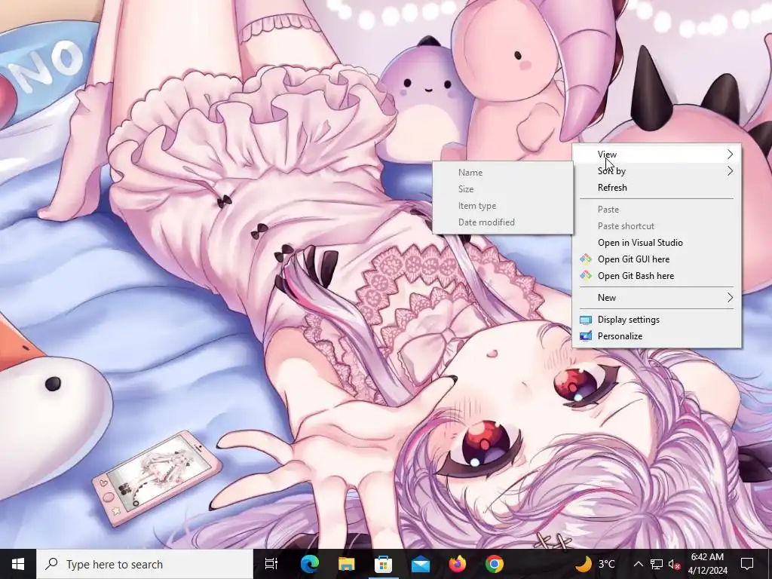
Task: Launch Google Chrome from the taskbar
Action: (x=495, y=564)
